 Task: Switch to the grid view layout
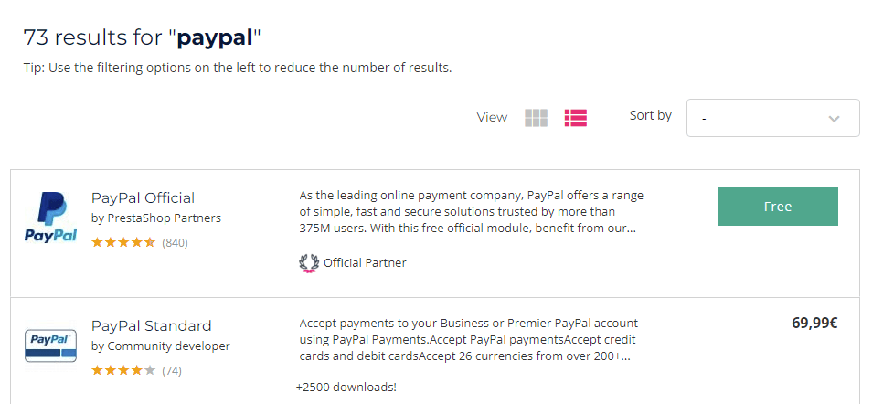[536, 118]
